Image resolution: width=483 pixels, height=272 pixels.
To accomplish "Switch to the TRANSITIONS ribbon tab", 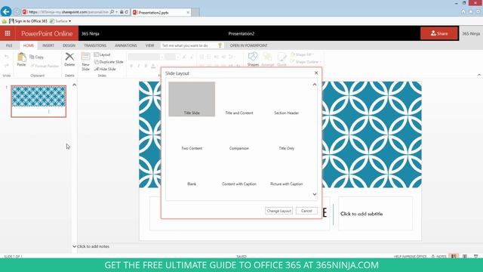I will click(95, 45).
